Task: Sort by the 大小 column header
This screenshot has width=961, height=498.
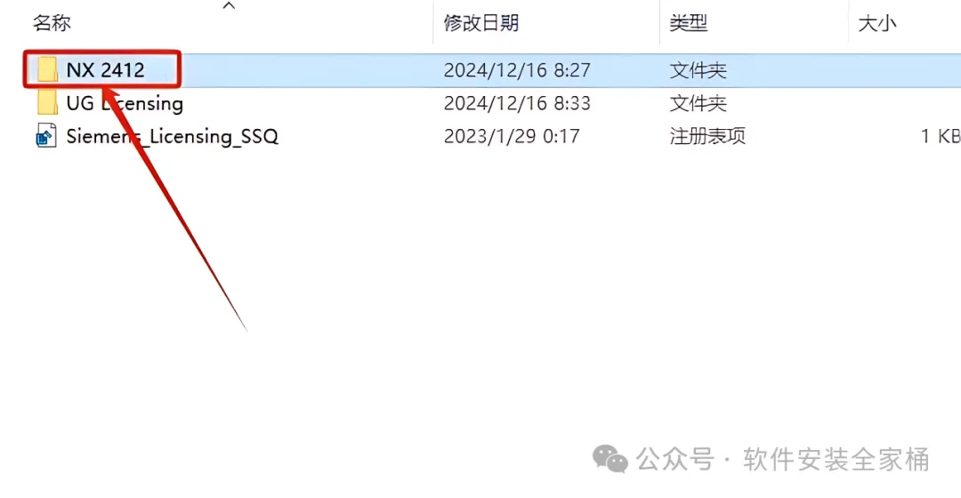Action: [x=877, y=23]
